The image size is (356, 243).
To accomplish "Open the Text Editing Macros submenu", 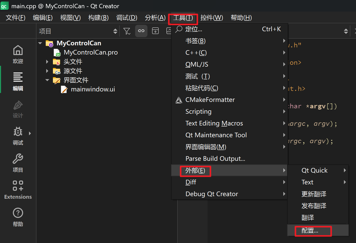I will click(x=230, y=123).
